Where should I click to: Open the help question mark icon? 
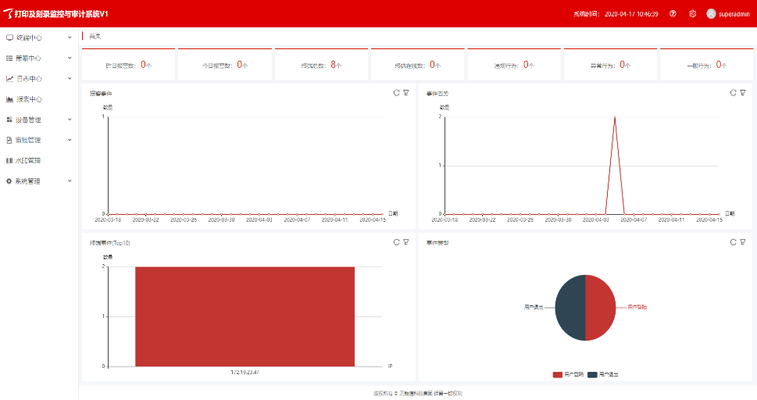click(x=673, y=13)
